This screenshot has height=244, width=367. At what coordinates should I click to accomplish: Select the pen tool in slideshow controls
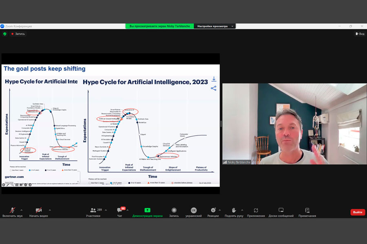click(8, 185)
